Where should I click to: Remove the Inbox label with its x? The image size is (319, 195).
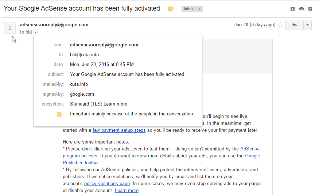(199, 9)
